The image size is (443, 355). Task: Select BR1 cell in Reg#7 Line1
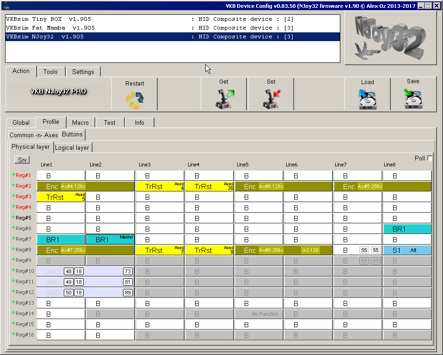(x=61, y=239)
